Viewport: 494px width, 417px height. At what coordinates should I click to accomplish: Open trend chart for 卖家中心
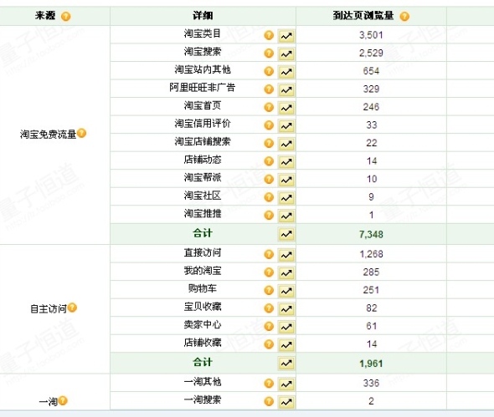tap(286, 327)
